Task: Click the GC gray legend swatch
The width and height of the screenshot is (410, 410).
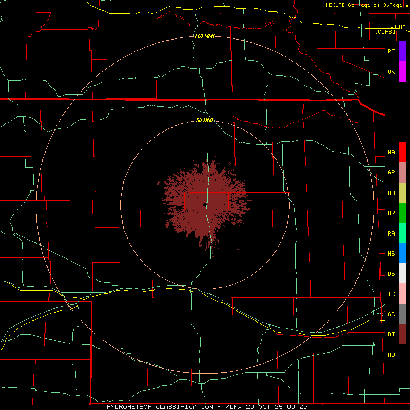Action: tap(402, 314)
